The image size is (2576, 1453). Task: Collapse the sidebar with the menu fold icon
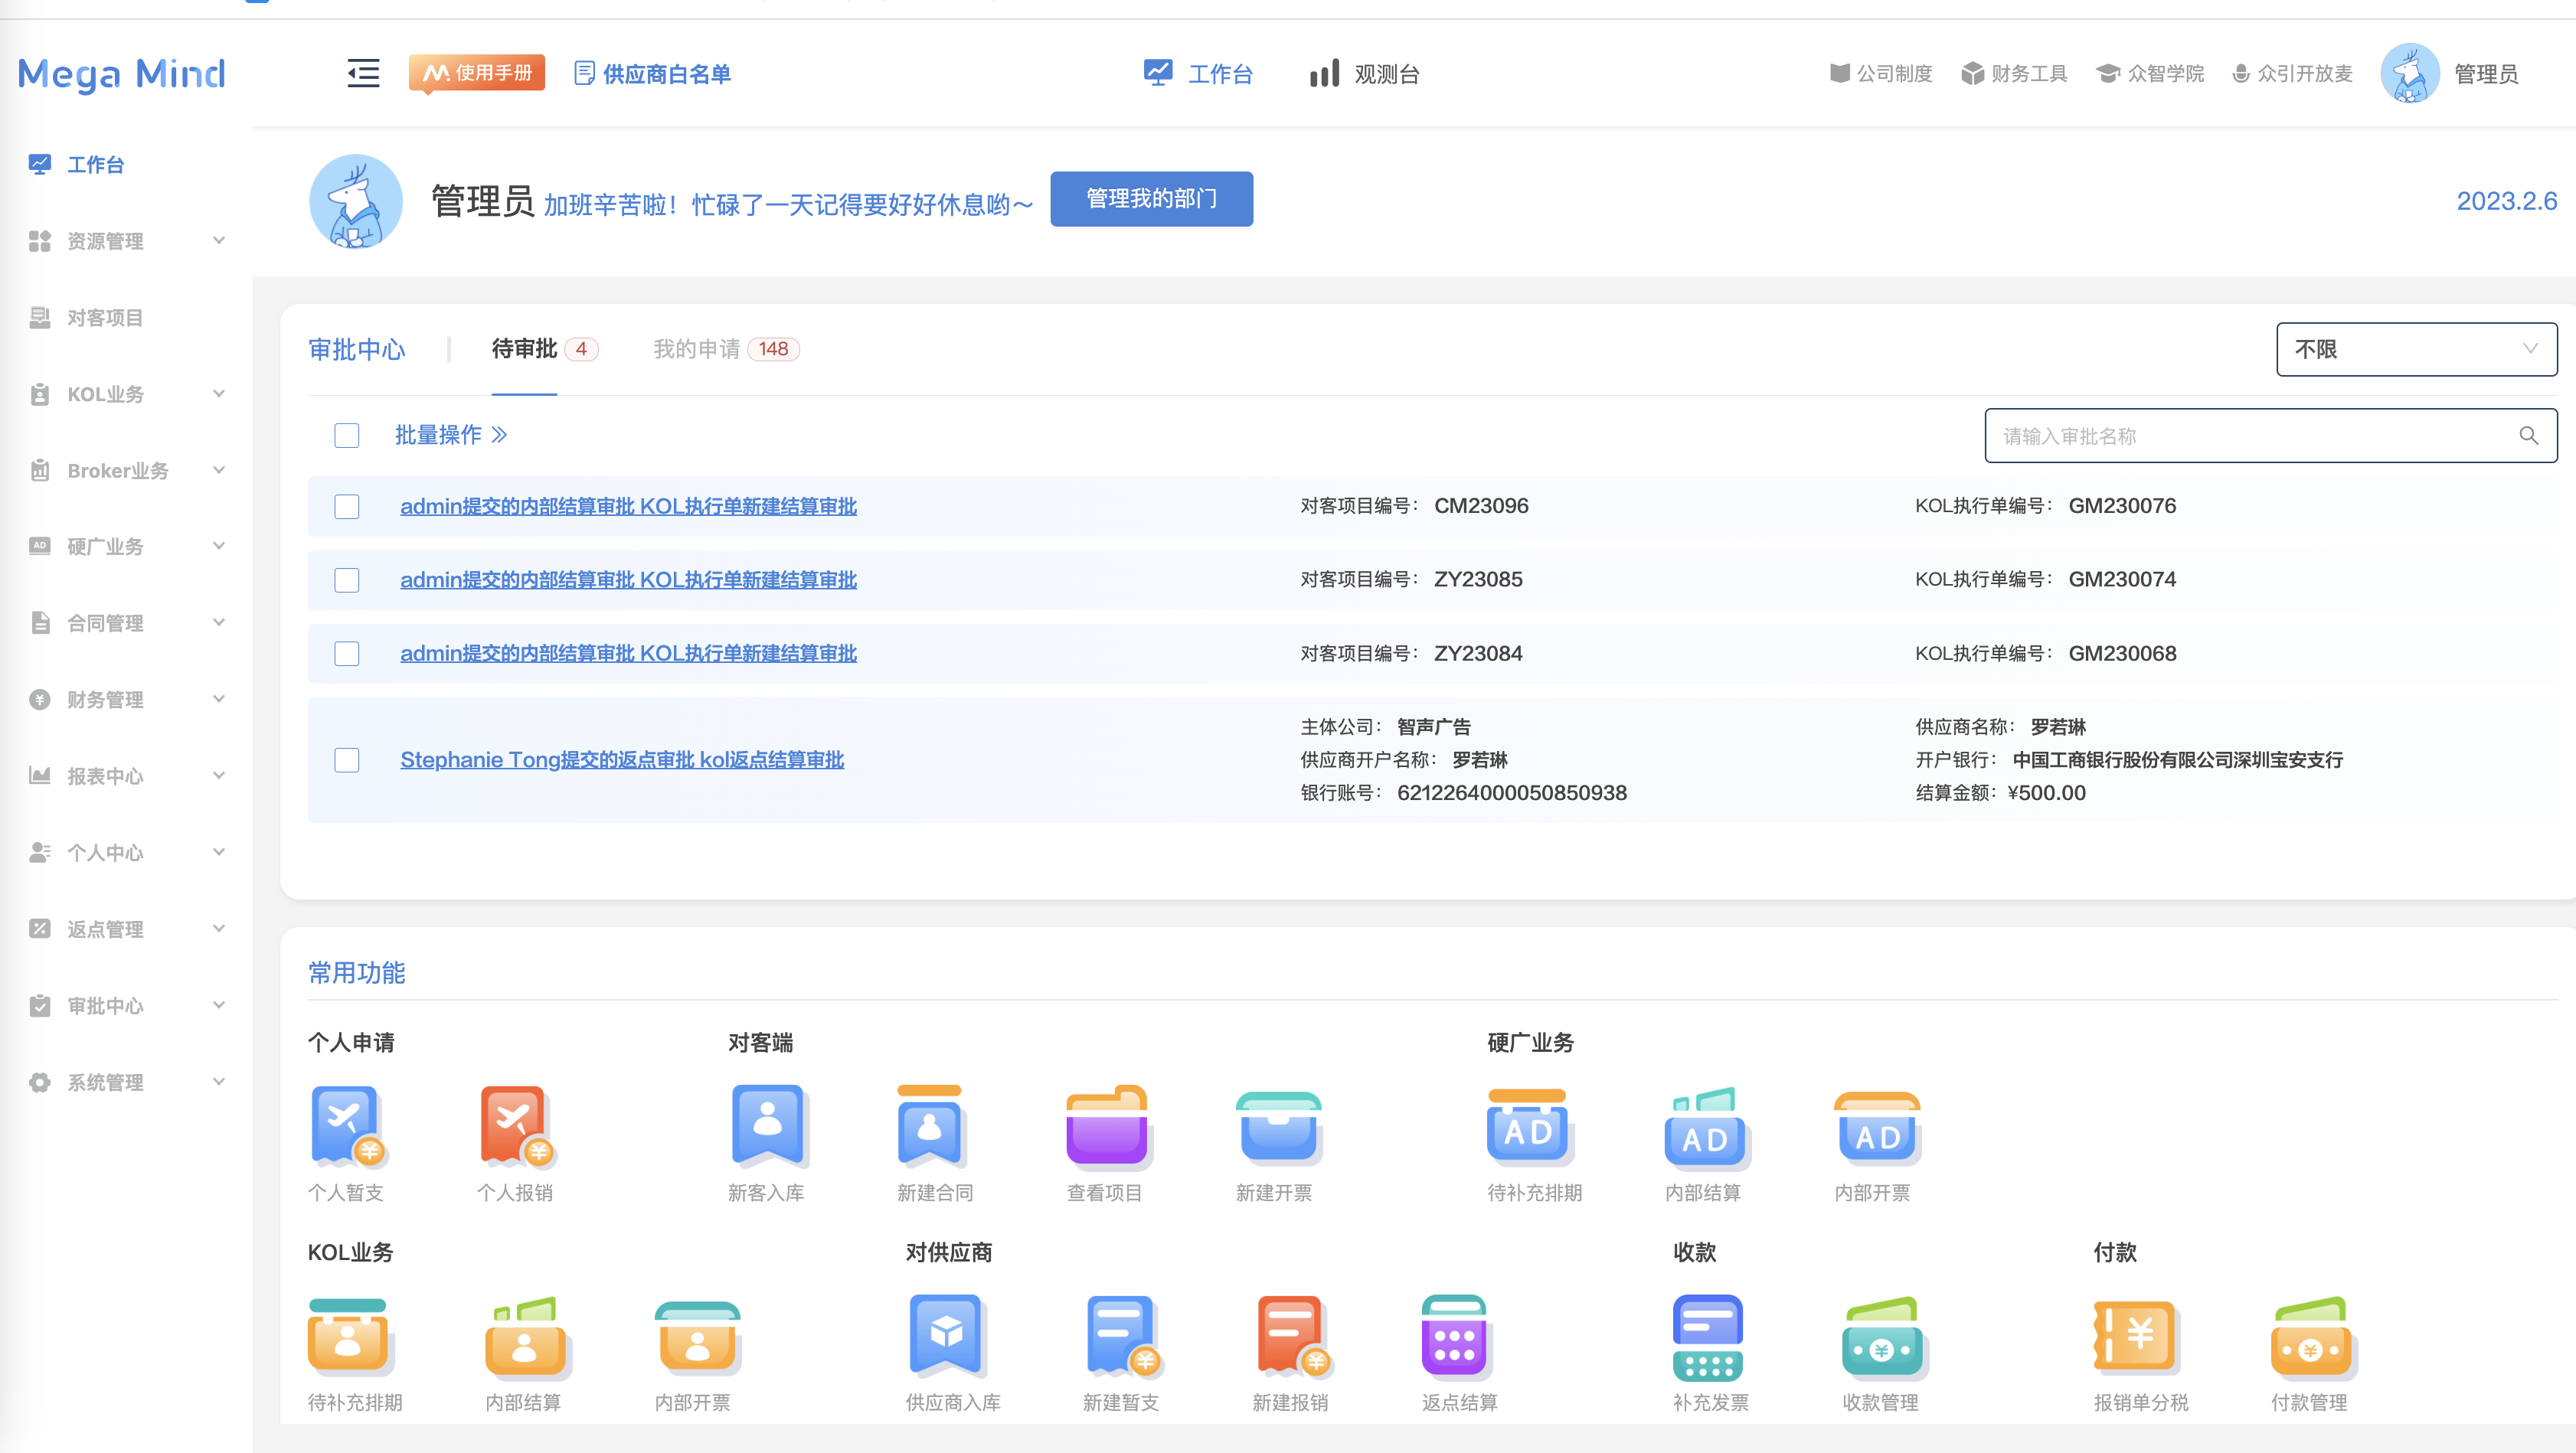click(x=363, y=73)
